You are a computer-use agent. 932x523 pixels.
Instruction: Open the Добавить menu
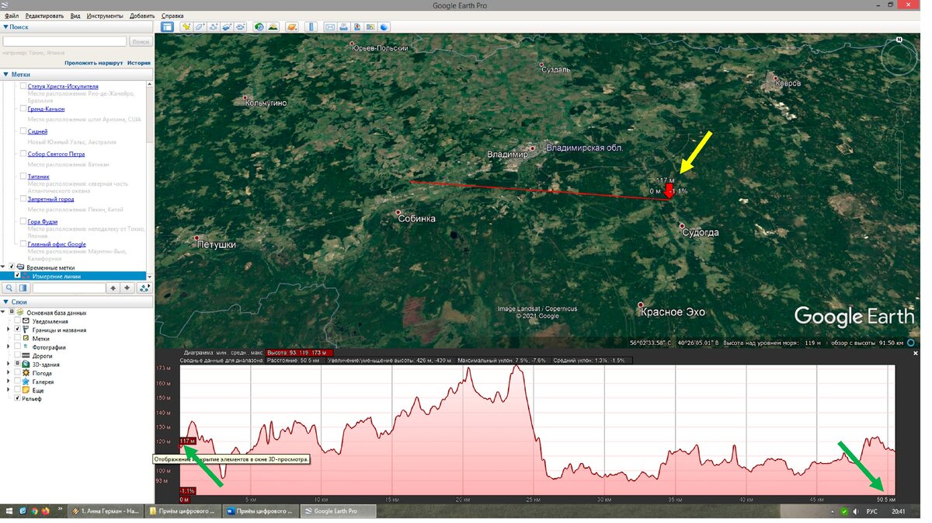(x=142, y=16)
